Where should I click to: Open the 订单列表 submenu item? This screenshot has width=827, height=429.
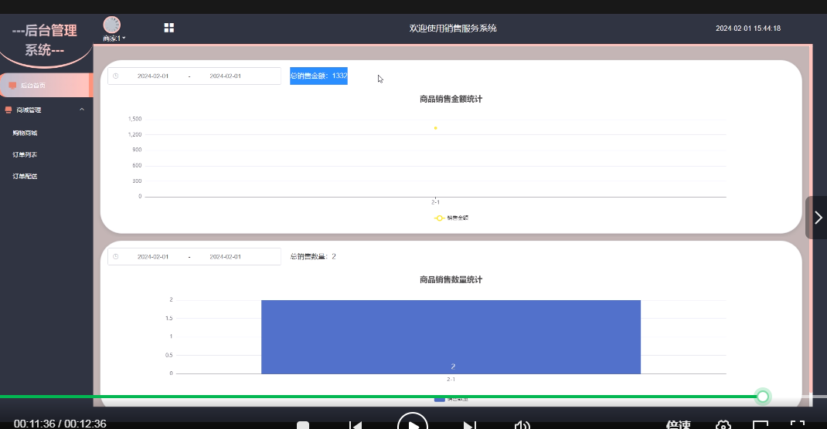tap(25, 155)
